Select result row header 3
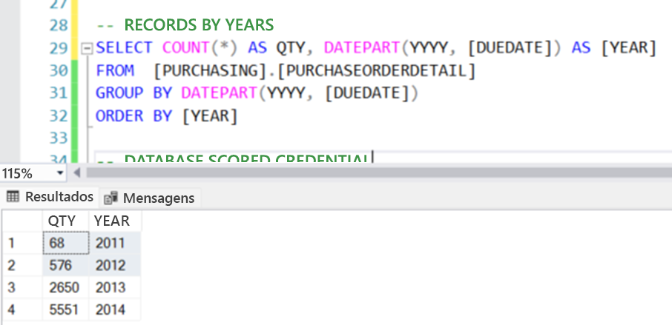The image size is (672, 325). 22,287
